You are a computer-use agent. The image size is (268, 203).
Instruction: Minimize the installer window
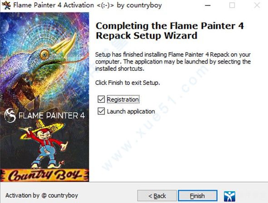(x=208, y=5)
